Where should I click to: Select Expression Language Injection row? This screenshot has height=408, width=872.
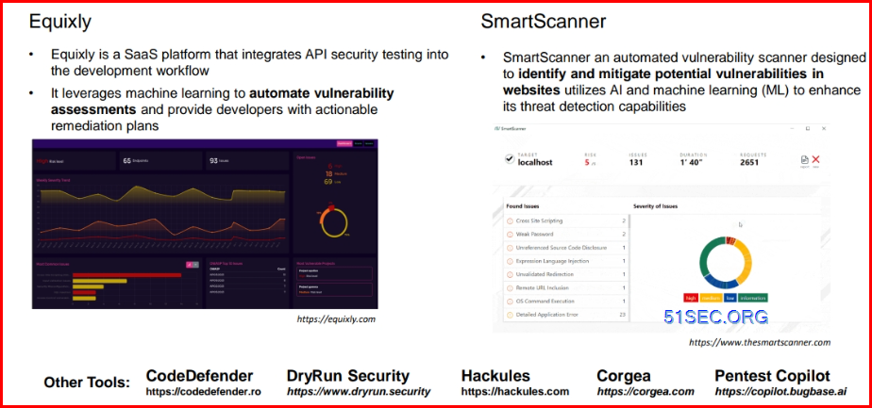[x=566, y=261]
